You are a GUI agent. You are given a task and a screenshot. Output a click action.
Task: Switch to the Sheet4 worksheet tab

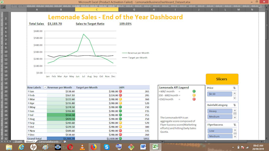click(18, 142)
